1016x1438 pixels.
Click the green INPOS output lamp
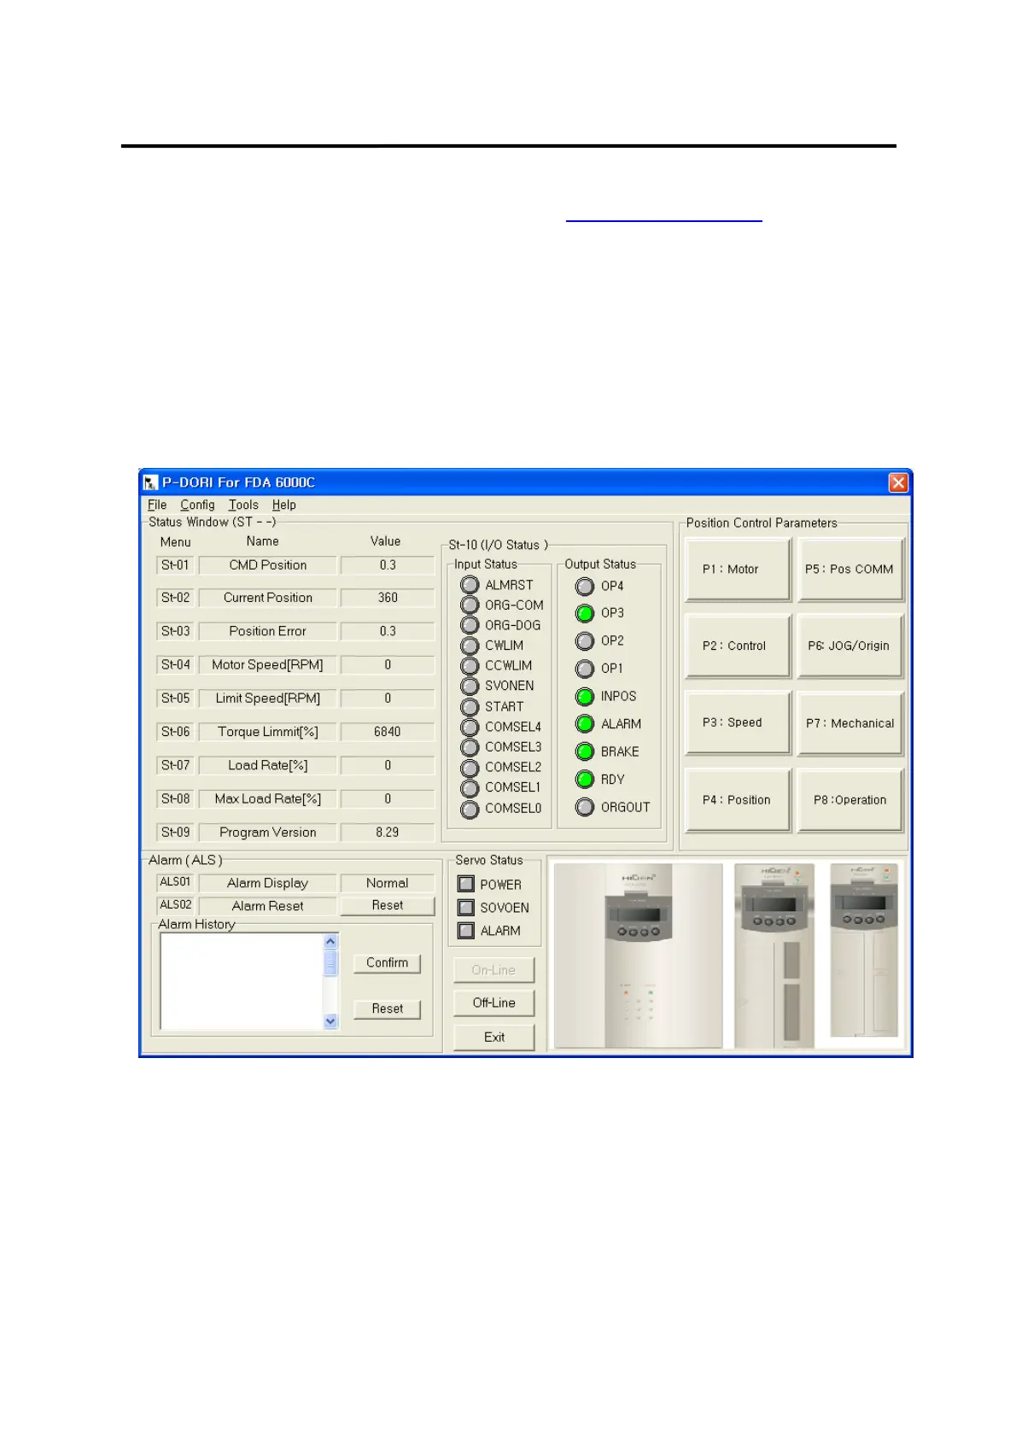585,697
